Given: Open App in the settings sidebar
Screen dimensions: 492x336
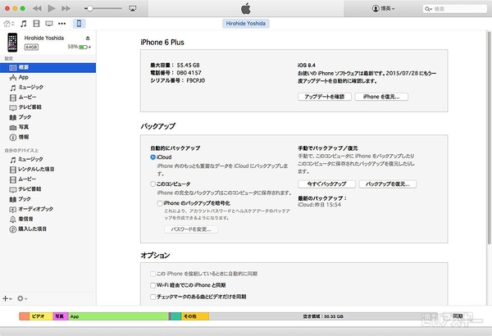Looking at the screenshot, I should 48,77.
